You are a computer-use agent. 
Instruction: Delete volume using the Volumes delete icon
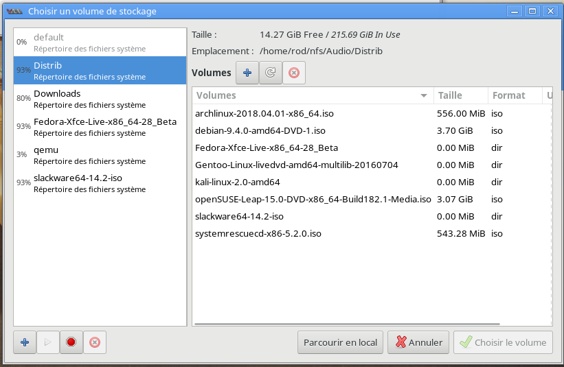294,73
